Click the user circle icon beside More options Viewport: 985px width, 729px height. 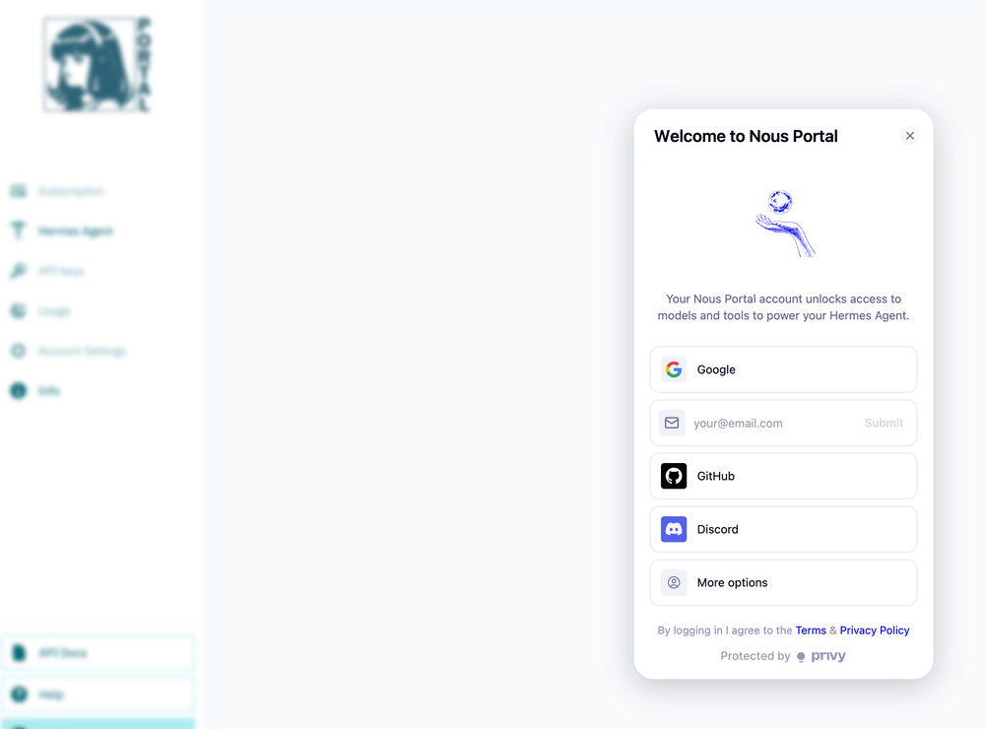(x=674, y=582)
